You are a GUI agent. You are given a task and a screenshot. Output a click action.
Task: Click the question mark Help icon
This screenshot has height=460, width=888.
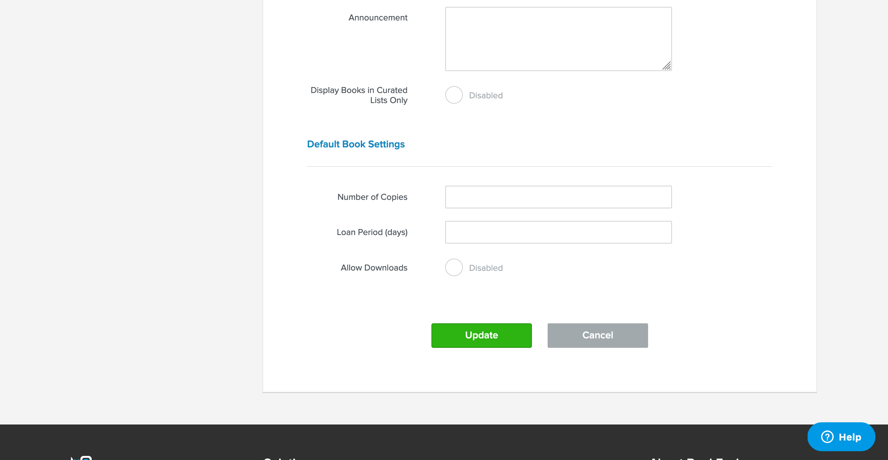click(x=827, y=436)
